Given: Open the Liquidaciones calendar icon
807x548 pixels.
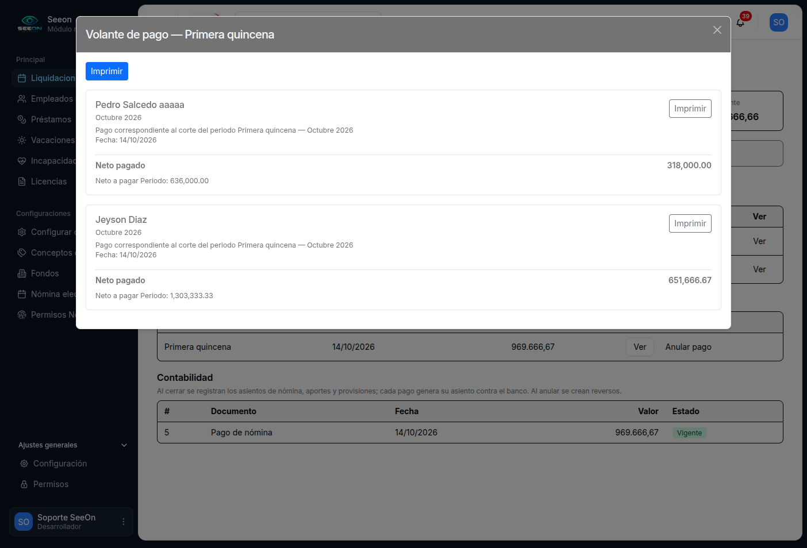Looking at the screenshot, I should pyautogui.click(x=22, y=78).
